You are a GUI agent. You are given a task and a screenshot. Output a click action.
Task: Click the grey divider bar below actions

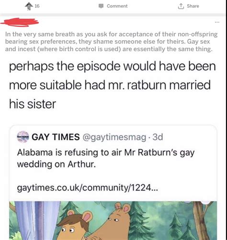113,15
